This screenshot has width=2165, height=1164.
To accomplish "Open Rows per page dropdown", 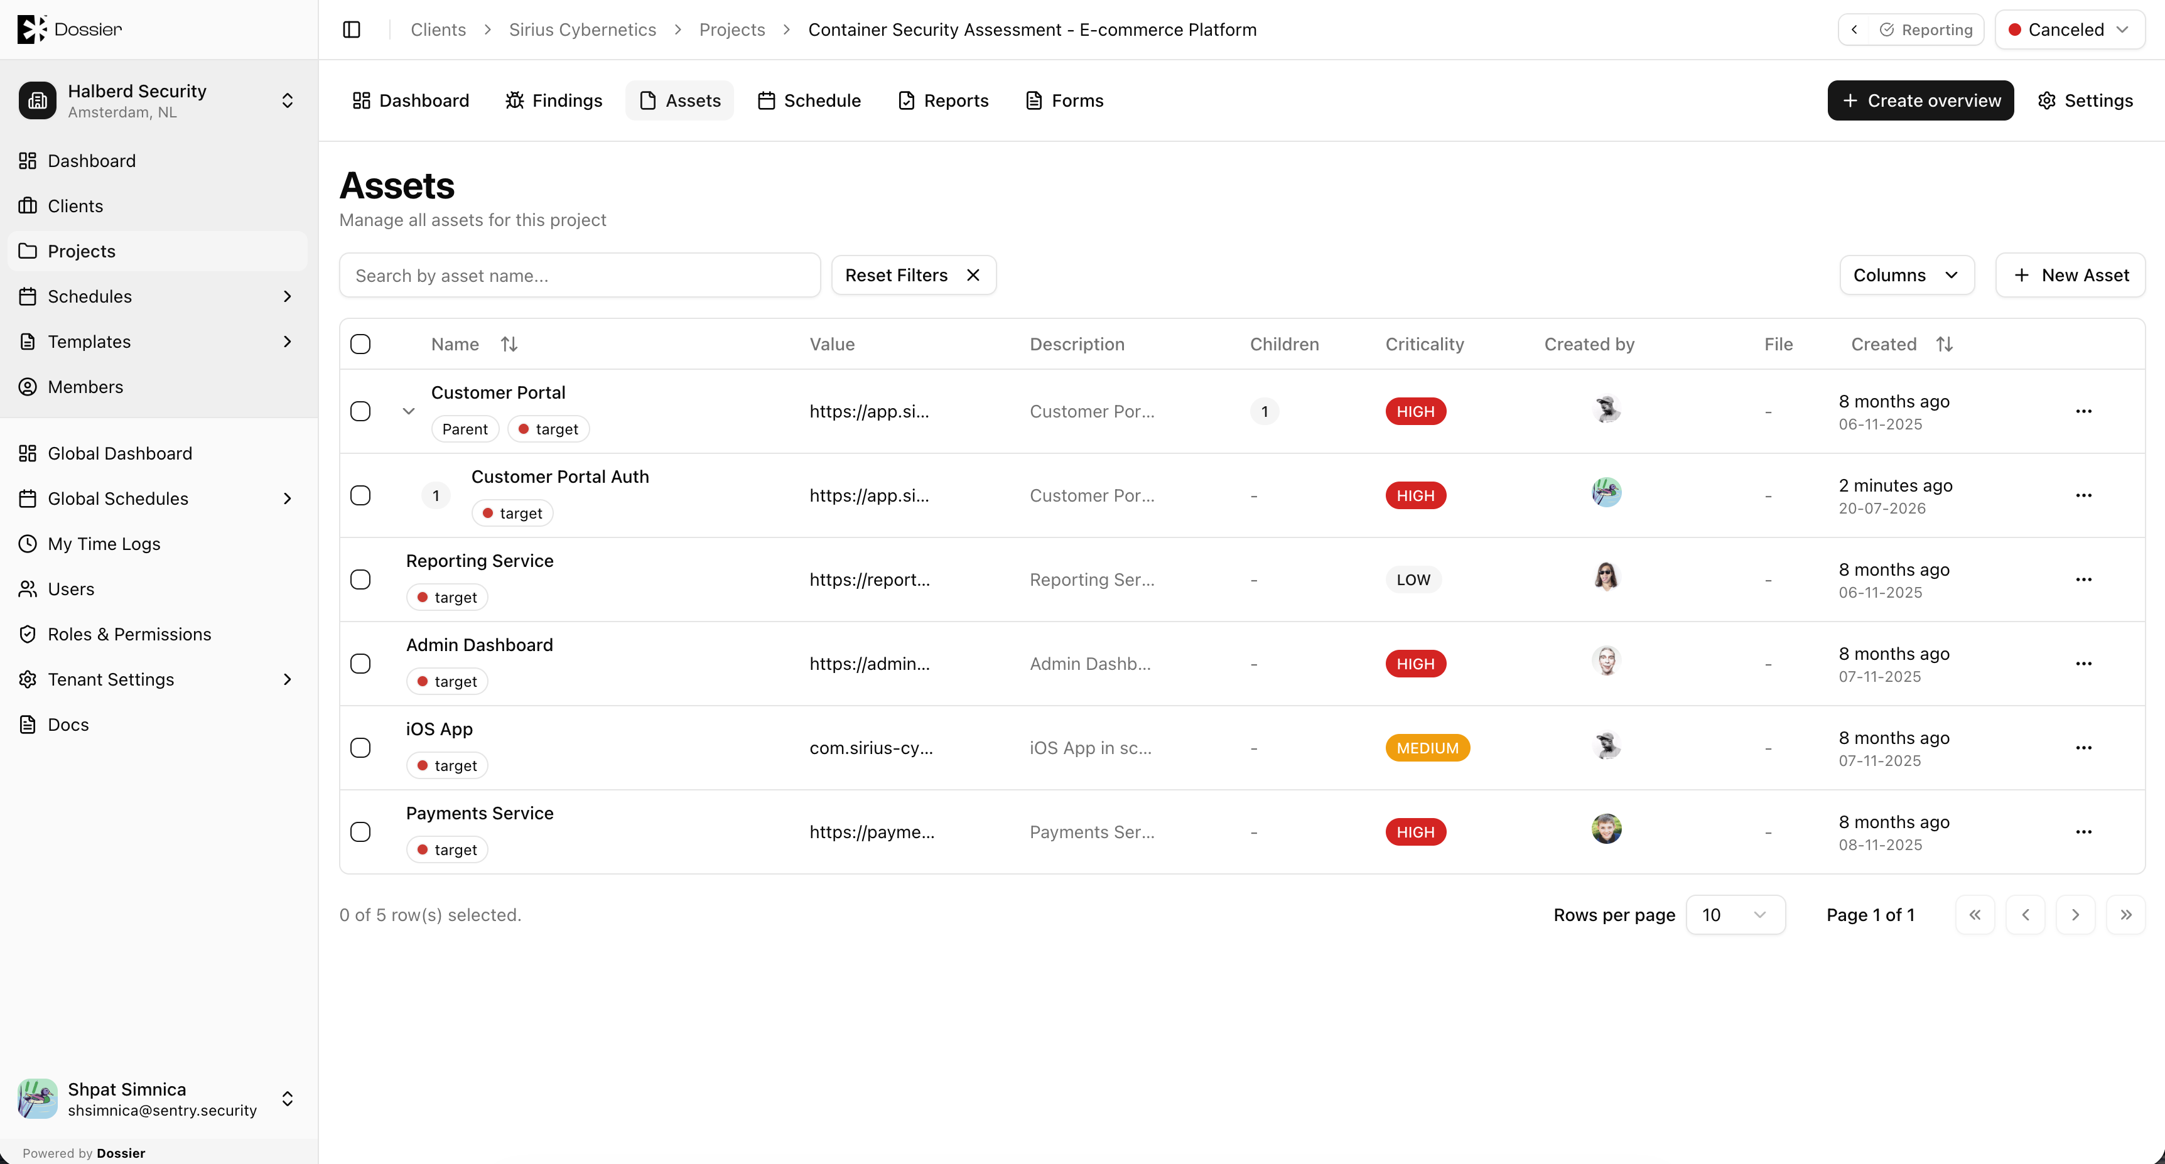I will (1736, 914).
